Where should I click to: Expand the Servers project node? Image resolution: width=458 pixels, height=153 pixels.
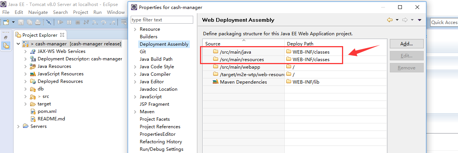[18, 126]
